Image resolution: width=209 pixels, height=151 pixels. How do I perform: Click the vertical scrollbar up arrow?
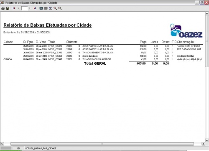(x=207, y=14)
